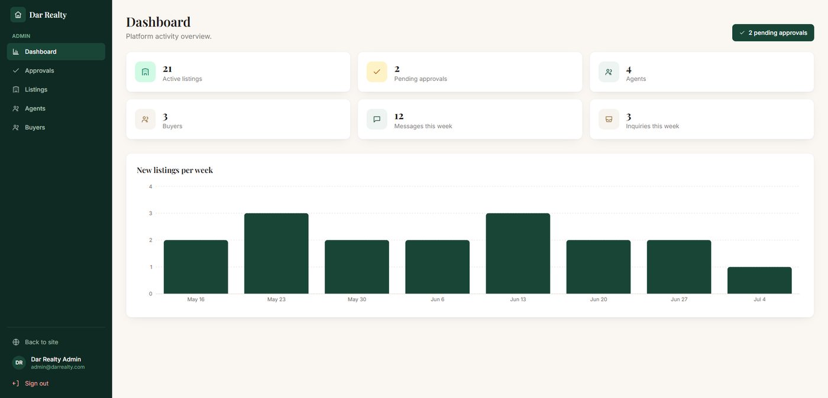Click the Dashboard bar chart icon in sidebar
This screenshot has height=398, width=828.
(x=16, y=52)
